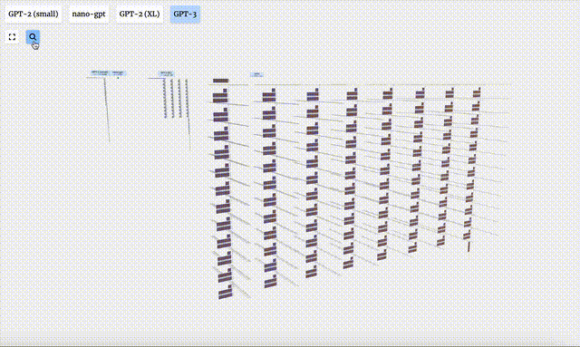Click the final vertical bar ending GPT-3's last column
580x347 pixels.
(469, 246)
